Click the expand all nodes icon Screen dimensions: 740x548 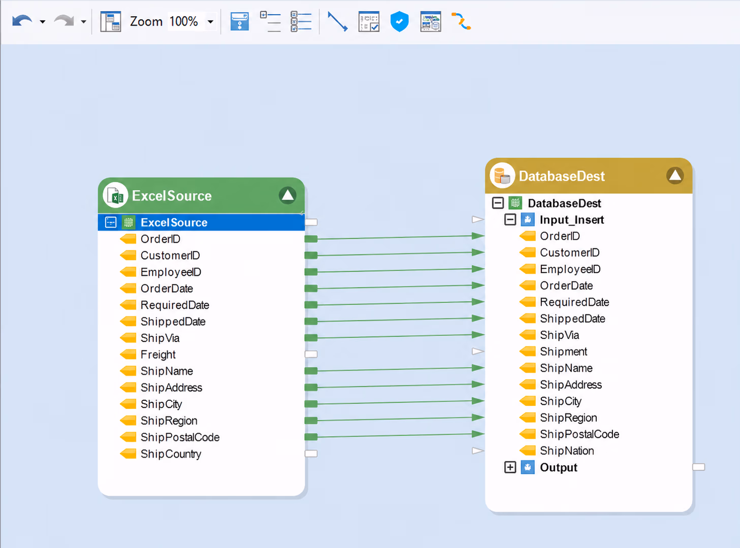pos(301,22)
